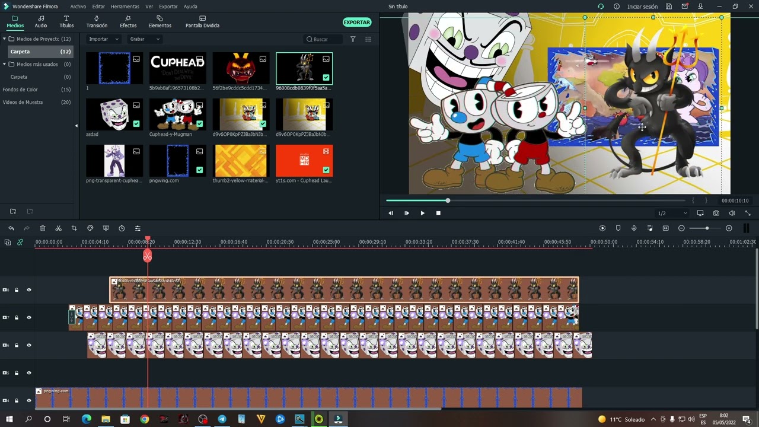This screenshot has height=427, width=759.
Task: Hide the devil clip track using eye
Action: pos(28,290)
